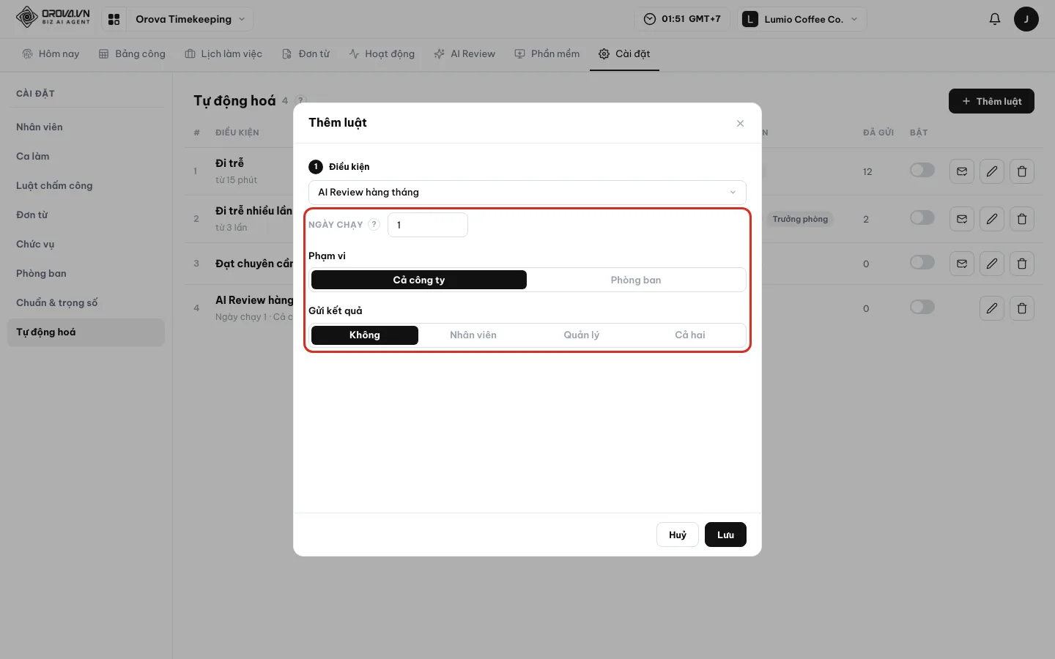This screenshot has height=659, width=1055.
Task: Open Luật chấm công in sidebar
Action: (x=86, y=186)
